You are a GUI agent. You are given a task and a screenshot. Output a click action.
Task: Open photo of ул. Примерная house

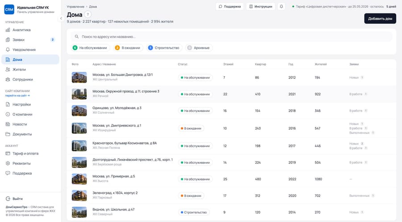[79, 179]
